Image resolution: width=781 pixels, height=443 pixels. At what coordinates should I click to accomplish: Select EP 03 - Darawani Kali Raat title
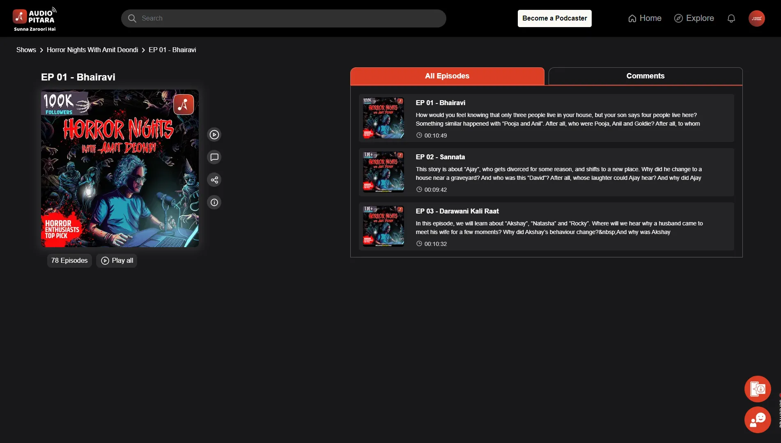457,211
